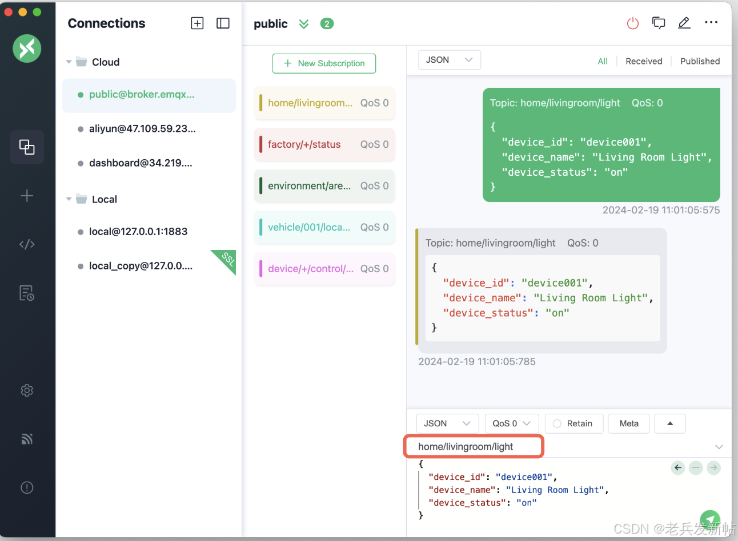Select vehicle/001/loca... subscription

[x=324, y=227]
